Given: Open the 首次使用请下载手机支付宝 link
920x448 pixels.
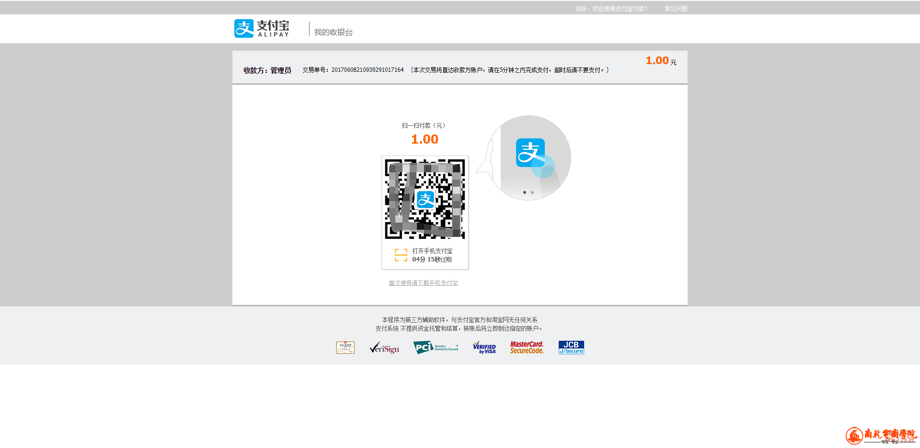Looking at the screenshot, I should [x=423, y=283].
